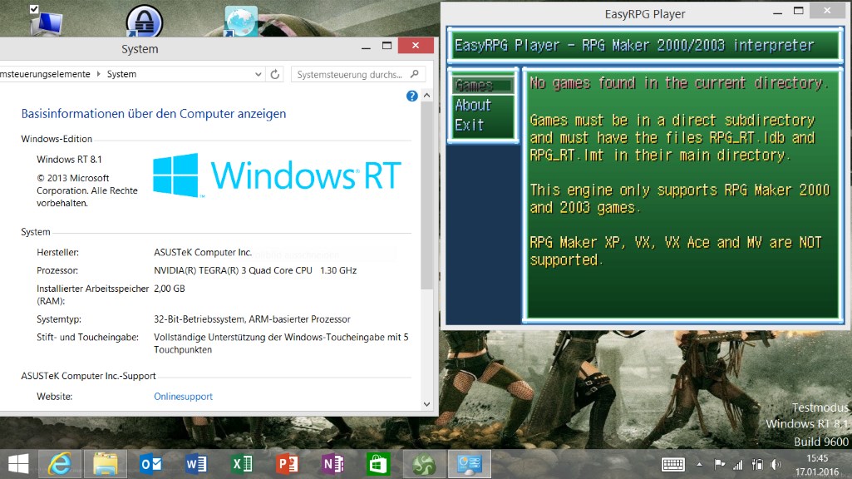The image size is (852, 479).
Task: Uncheck the computer desktop icon checkbox
Action: tap(34, 8)
